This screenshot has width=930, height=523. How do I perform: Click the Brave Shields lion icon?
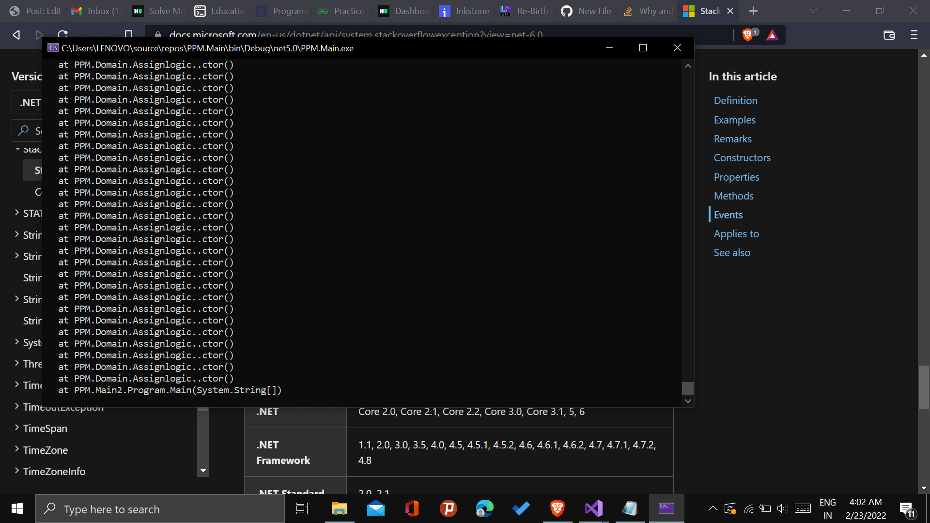point(747,35)
